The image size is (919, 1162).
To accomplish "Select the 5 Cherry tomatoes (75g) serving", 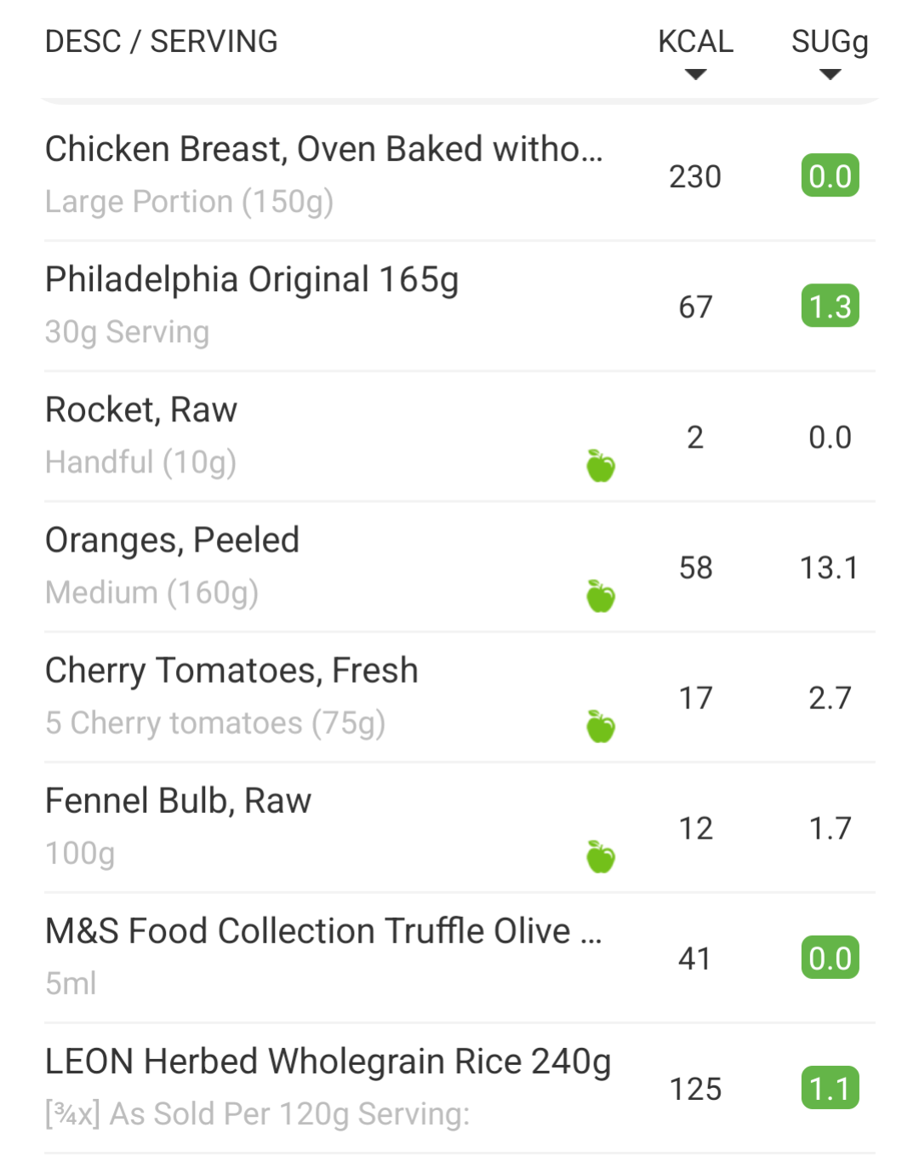I will [x=215, y=723].
